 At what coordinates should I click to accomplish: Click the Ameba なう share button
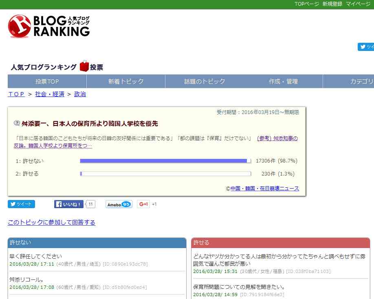[x=119, y=204]
